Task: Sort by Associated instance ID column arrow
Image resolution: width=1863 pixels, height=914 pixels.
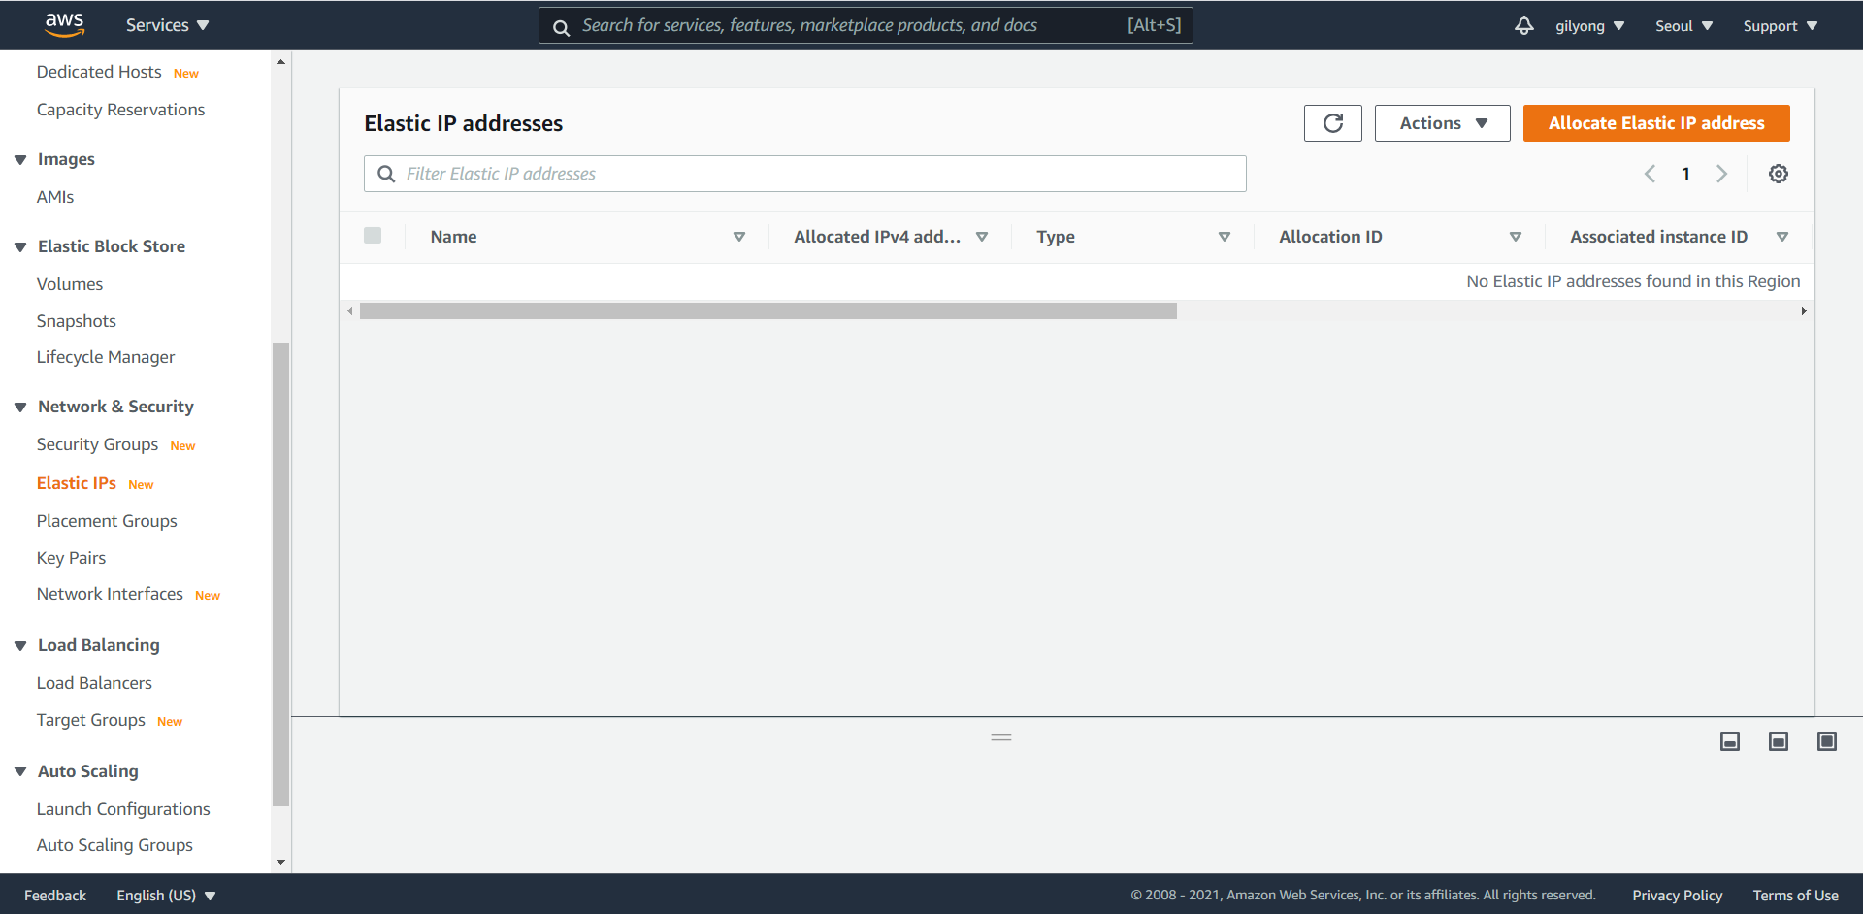Action: 1782,237
